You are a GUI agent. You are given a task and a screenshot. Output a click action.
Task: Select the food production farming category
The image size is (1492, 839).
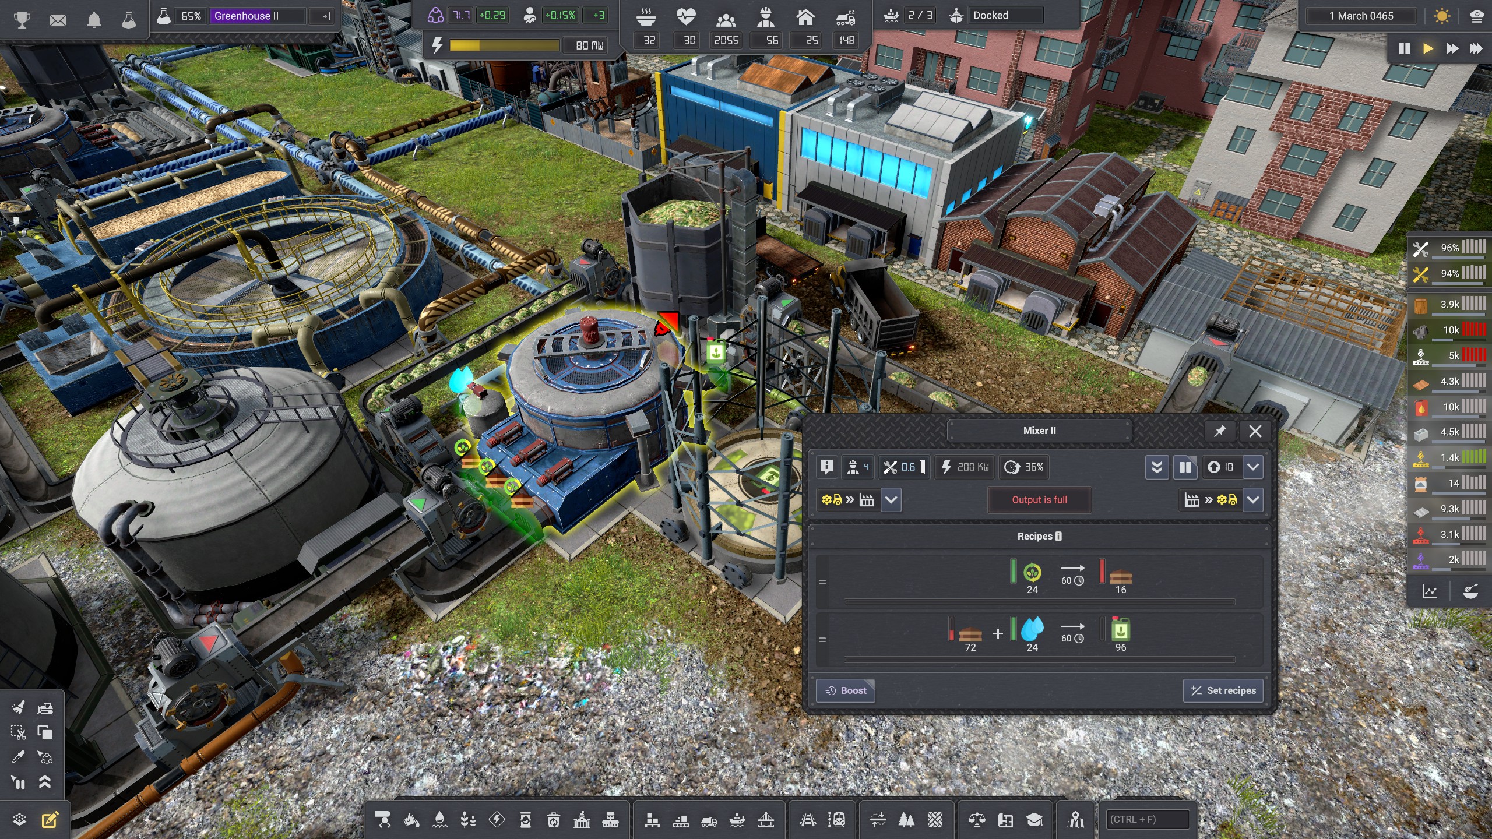point(468,820)
